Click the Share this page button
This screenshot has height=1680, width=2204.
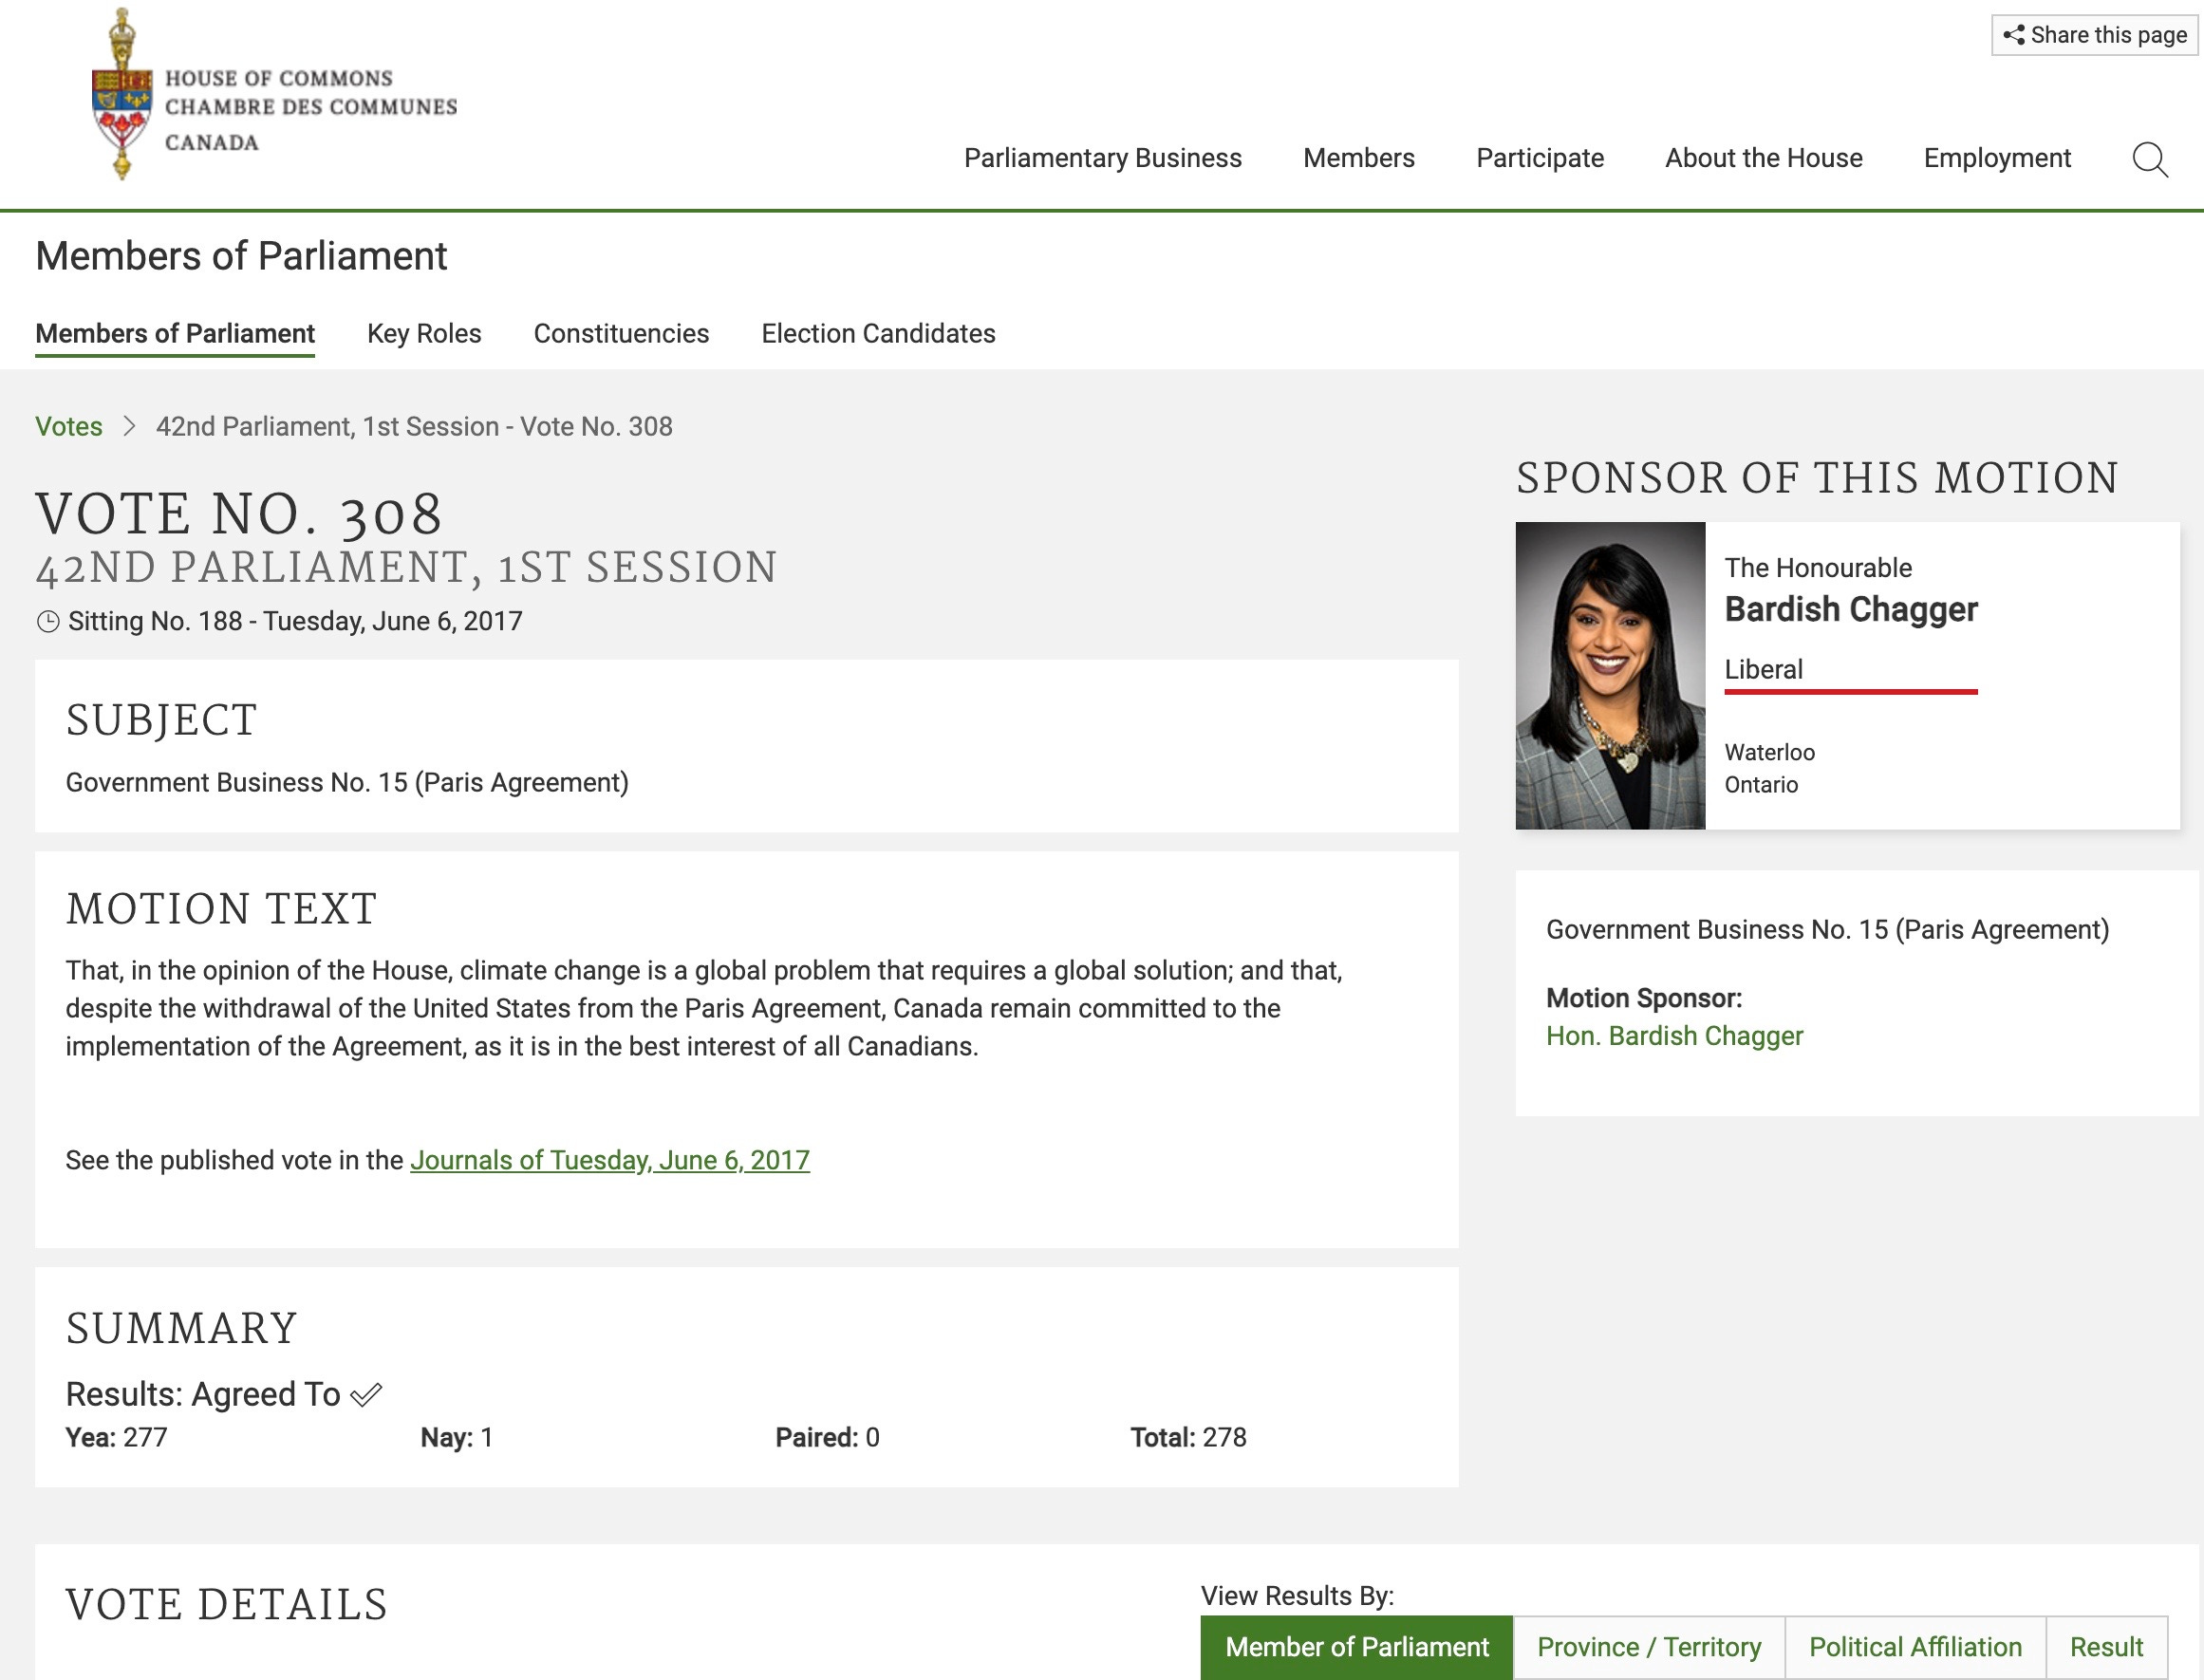point(2095,35)
